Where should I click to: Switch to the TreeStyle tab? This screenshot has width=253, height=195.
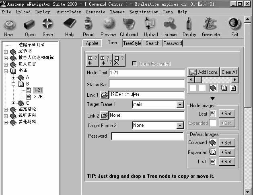[x=132, y=43]
